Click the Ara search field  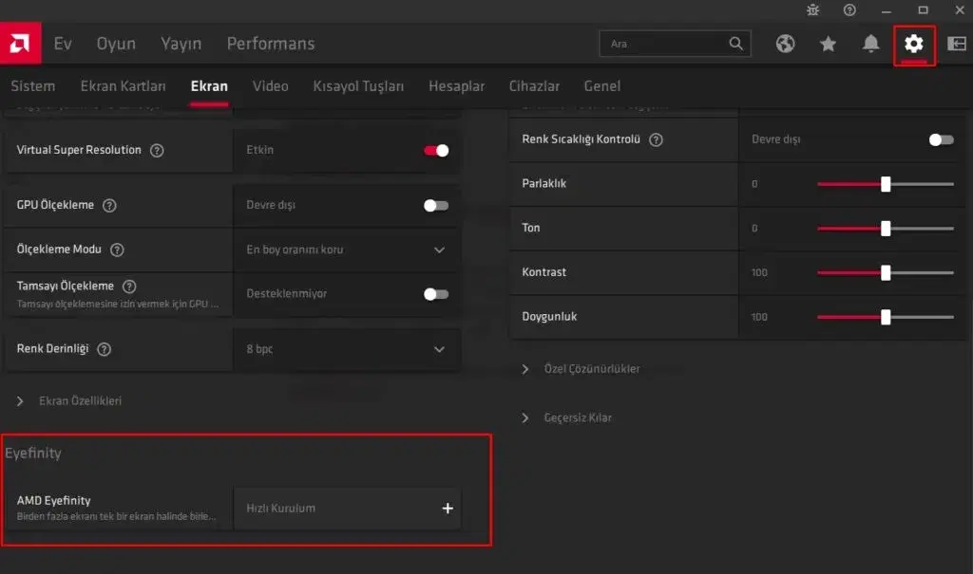tap(675, 44)
